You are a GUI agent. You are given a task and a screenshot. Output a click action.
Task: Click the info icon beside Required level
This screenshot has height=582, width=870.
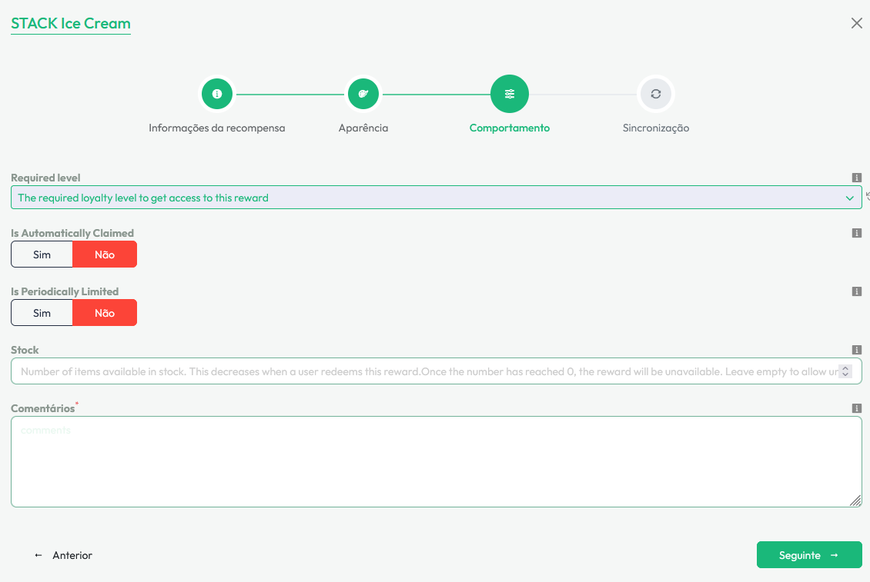pos(856,178)
